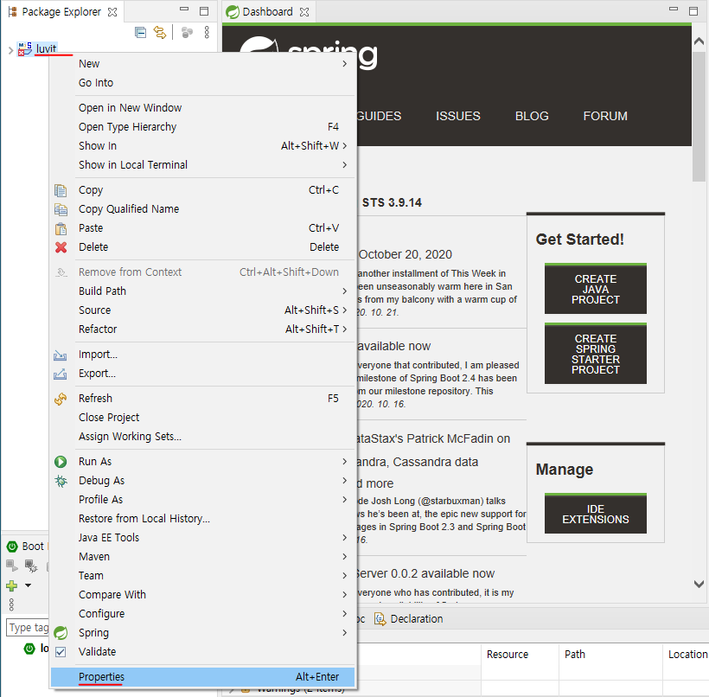Image resolution: width=709 pixels, height=697 pixels.
Task: Toggle the Validate checkbox
Action: pyautogui.click(x=61, y=652)
